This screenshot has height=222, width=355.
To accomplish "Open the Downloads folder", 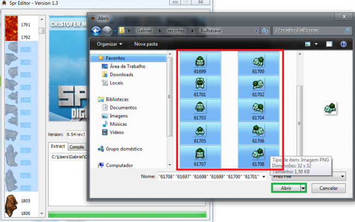I will coord(121,75).
